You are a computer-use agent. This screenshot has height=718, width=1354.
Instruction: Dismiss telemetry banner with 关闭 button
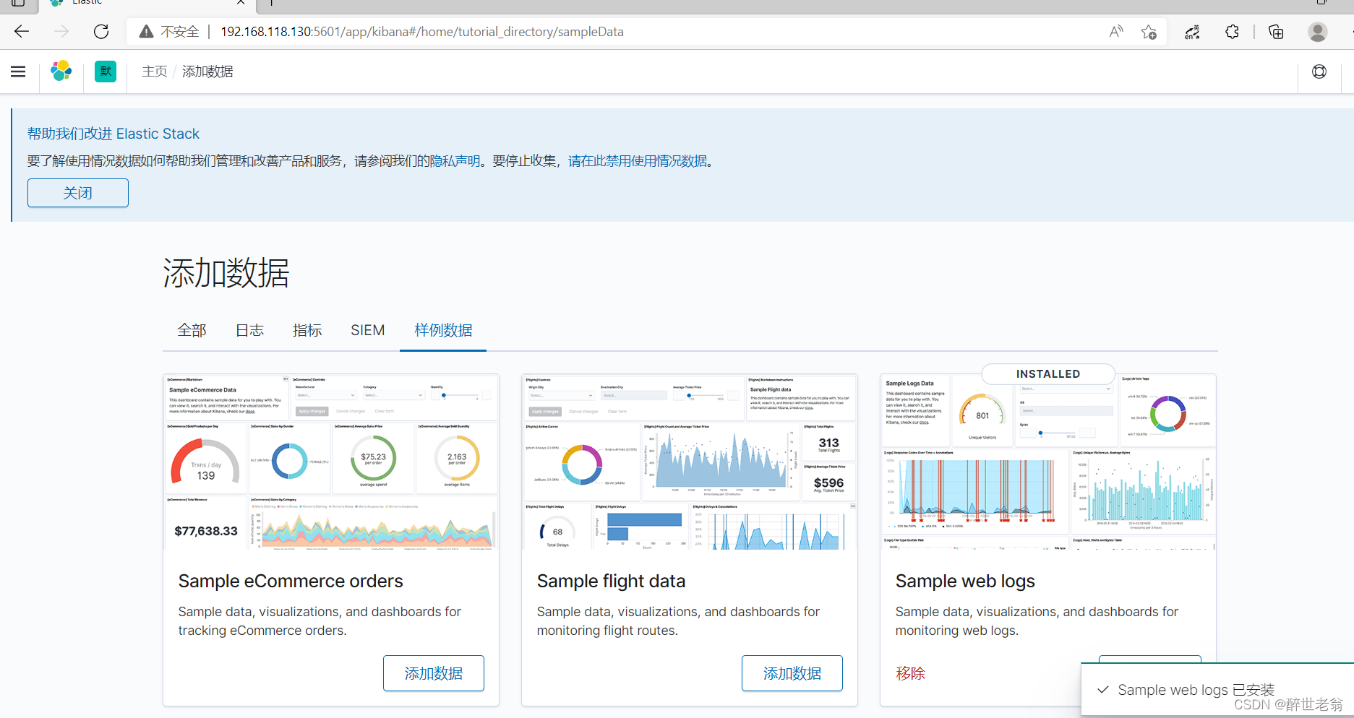pyautogui.click(x=78, y=193)
